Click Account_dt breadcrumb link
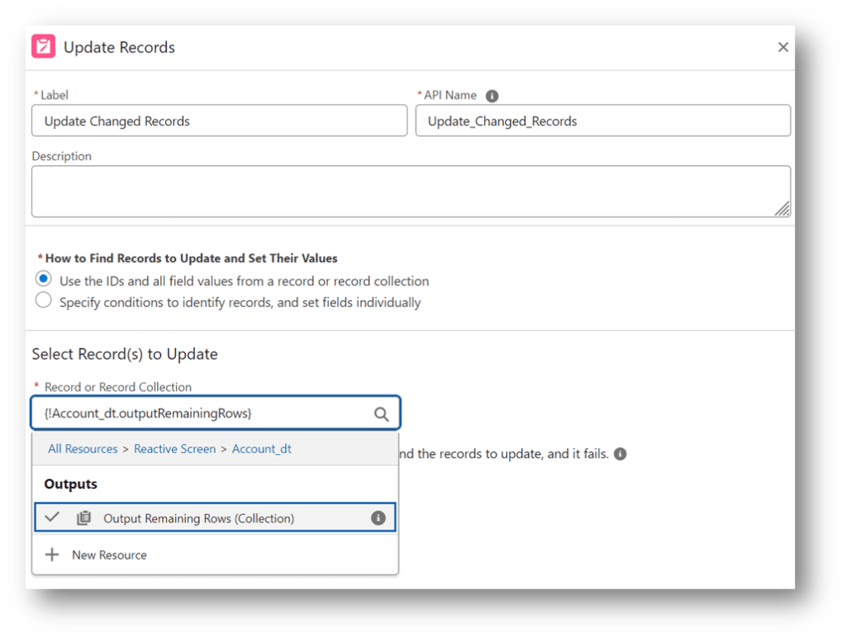846x640 pixels. tap(261, 449)
